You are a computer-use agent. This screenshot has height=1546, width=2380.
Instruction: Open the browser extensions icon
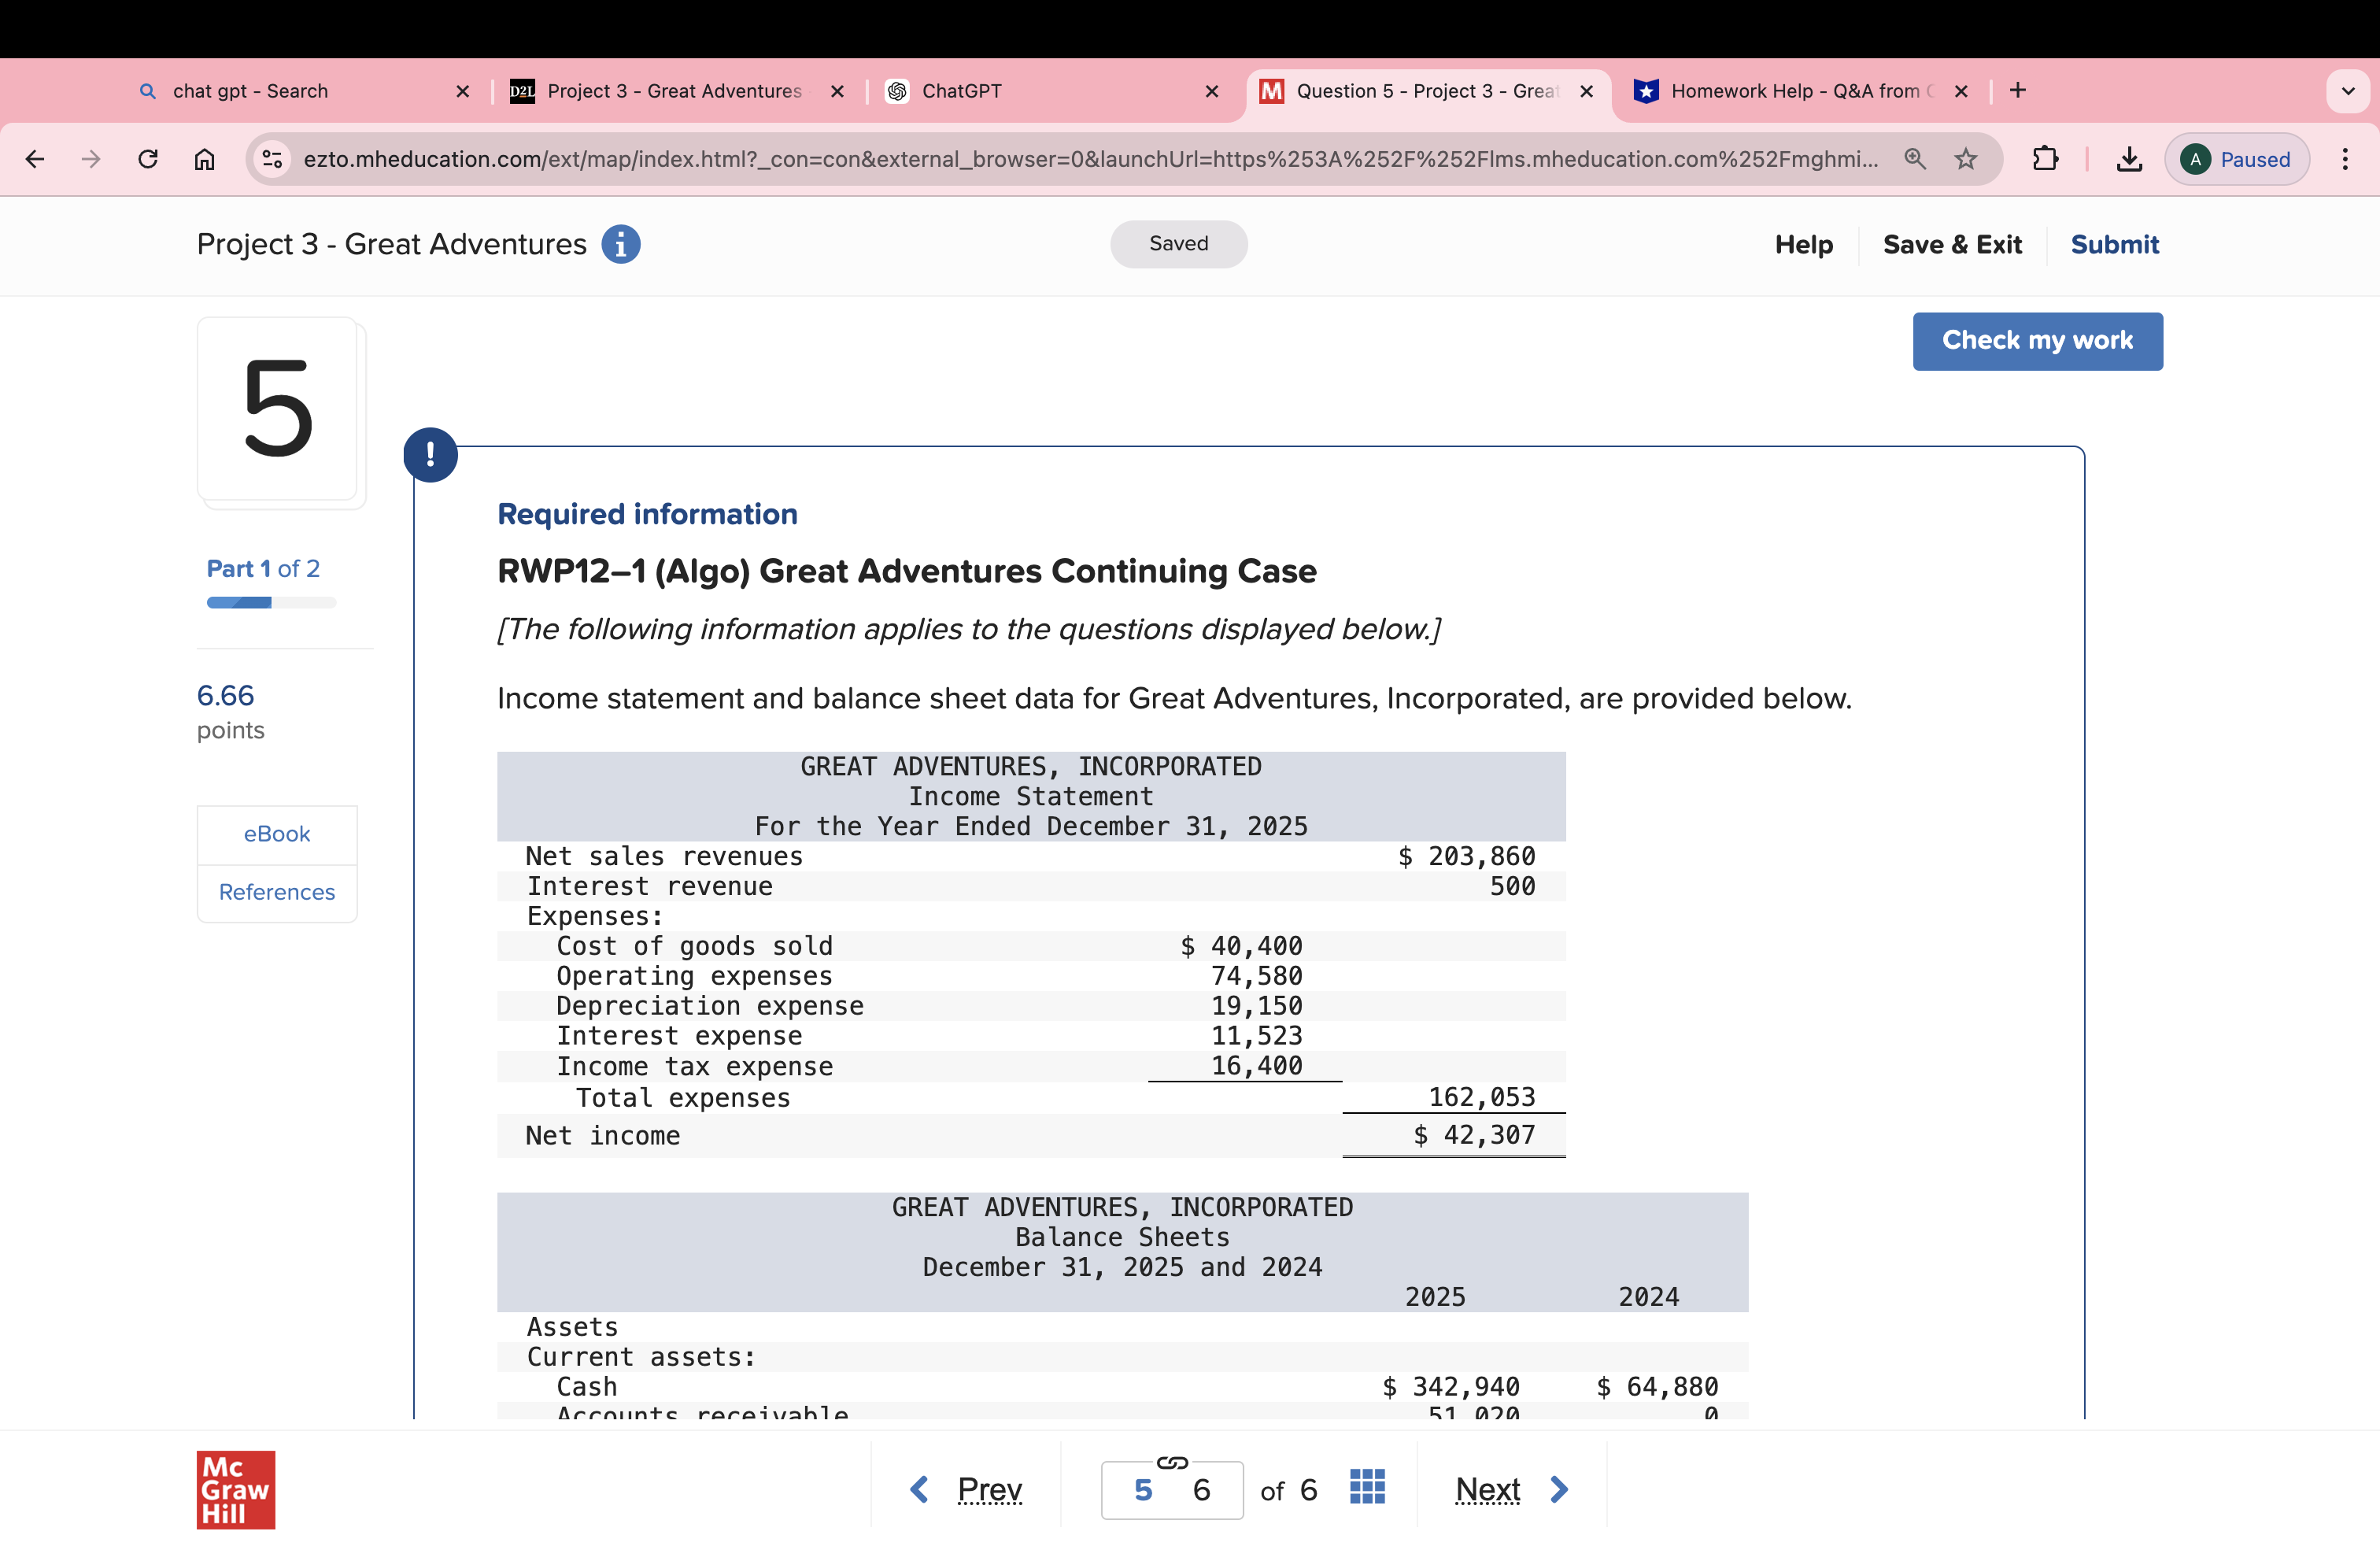coord(2045,158)
